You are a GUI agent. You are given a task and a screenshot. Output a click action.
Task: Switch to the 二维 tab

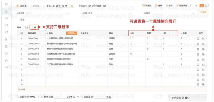34,28
